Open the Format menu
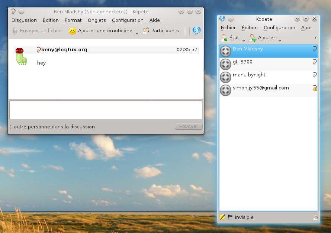331x233 pixels. pos(73,20)
